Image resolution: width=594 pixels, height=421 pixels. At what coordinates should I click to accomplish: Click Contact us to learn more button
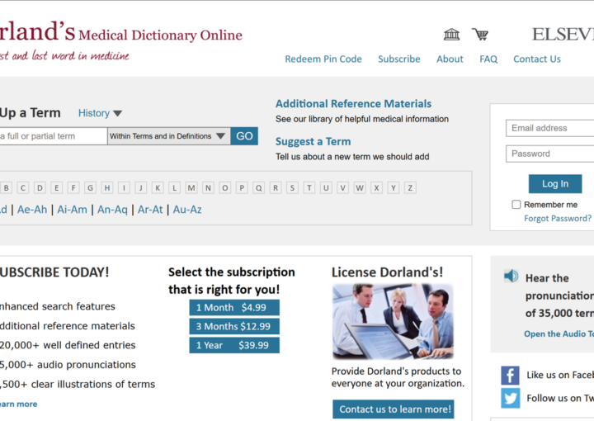[x=394, y=409]
